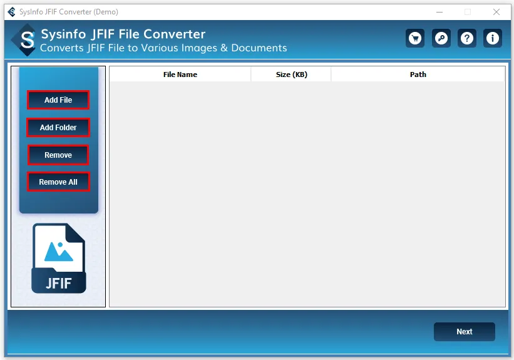Click the 'Sysinfo JFIF File Converter' heading
Screen dimensions: 514x360
coord(123,34)
